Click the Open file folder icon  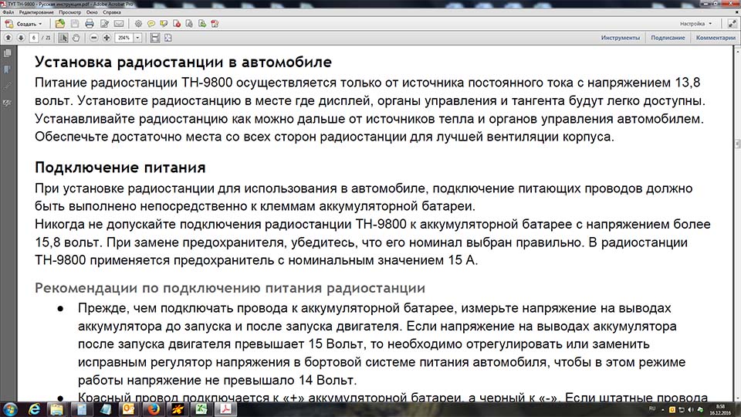(x=59, y=24)
